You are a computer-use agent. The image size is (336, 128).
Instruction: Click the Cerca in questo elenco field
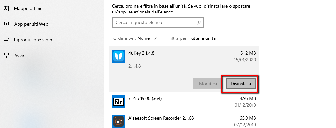pyautogui.click(x=158, y=22)
